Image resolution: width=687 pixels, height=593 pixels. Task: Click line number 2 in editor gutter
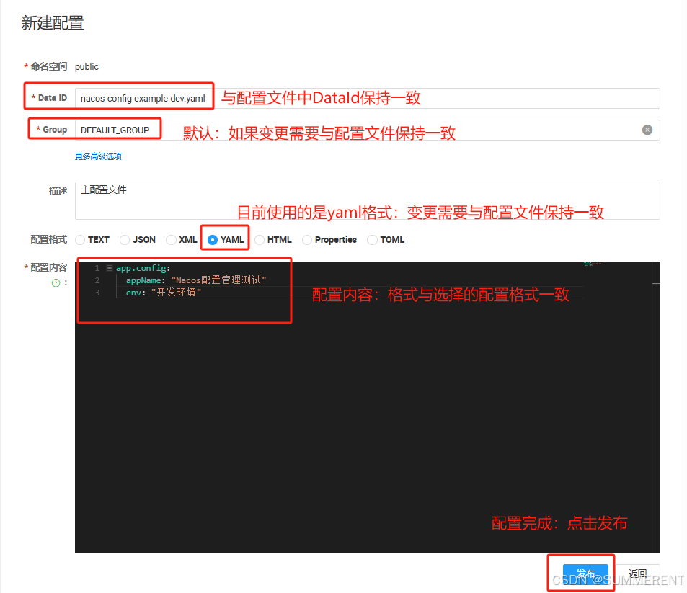[97, 280]
